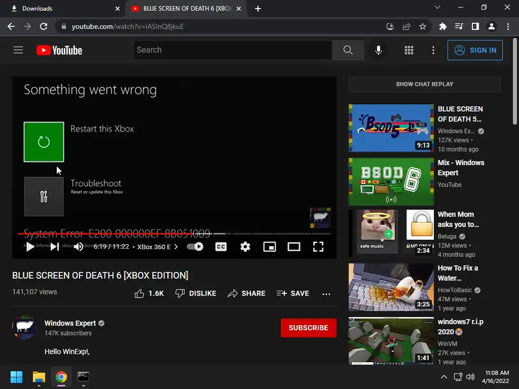The width and height of the screenshot is (519, 389).
Task: Open BLUE SCREEN OF DEATH 5 thumbnail
Action: click(x=391, y=128)
